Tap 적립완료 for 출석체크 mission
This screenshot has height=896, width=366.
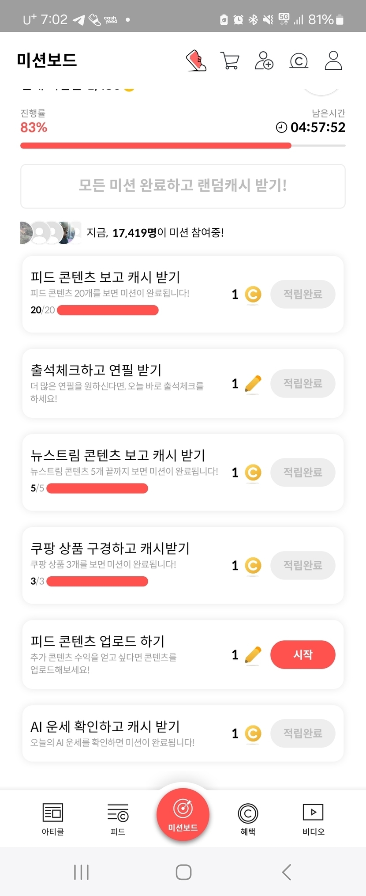coord(303,383)
